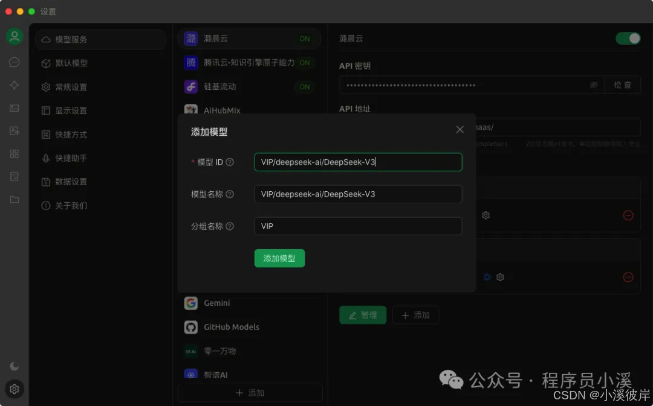Open 关于我们 settings section
The width and height of the screenshot is (653, 406).
(x=101, y=205)
